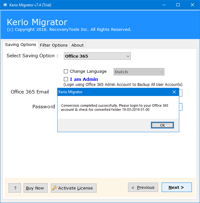Click the help question mark button
Image resolution: width=200 pixels, height=203 pixels.
(x=15, y=188)
